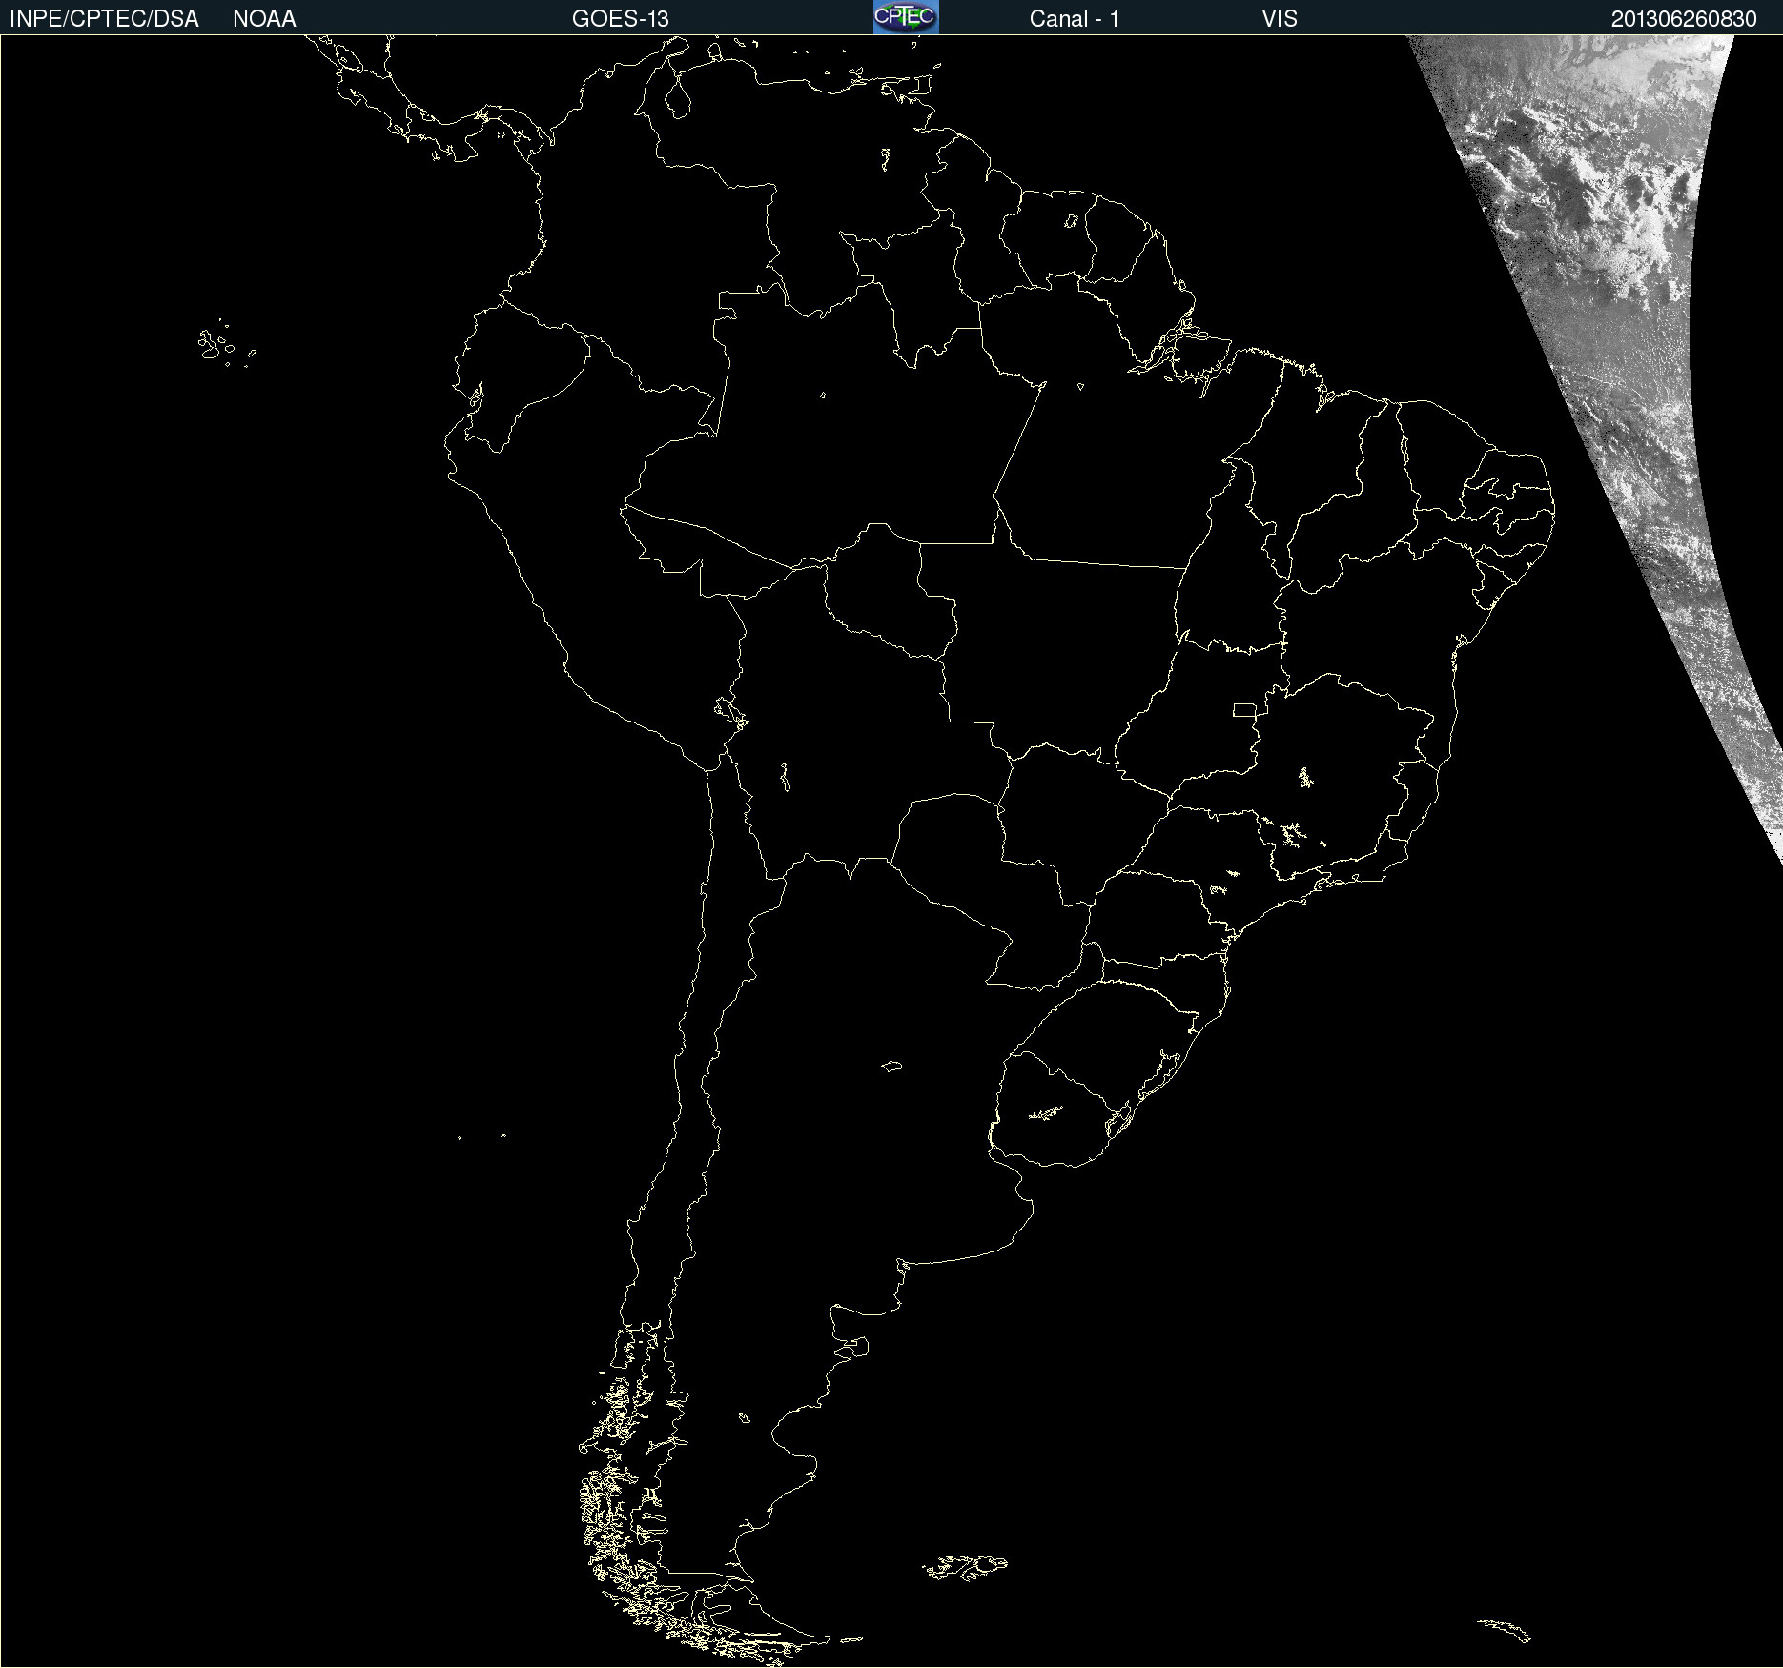Viewport: 1783px width, 1668px height.
Task: Click the Canal - 1 label
Action: pyautogui.click(x=1075, y=19)
